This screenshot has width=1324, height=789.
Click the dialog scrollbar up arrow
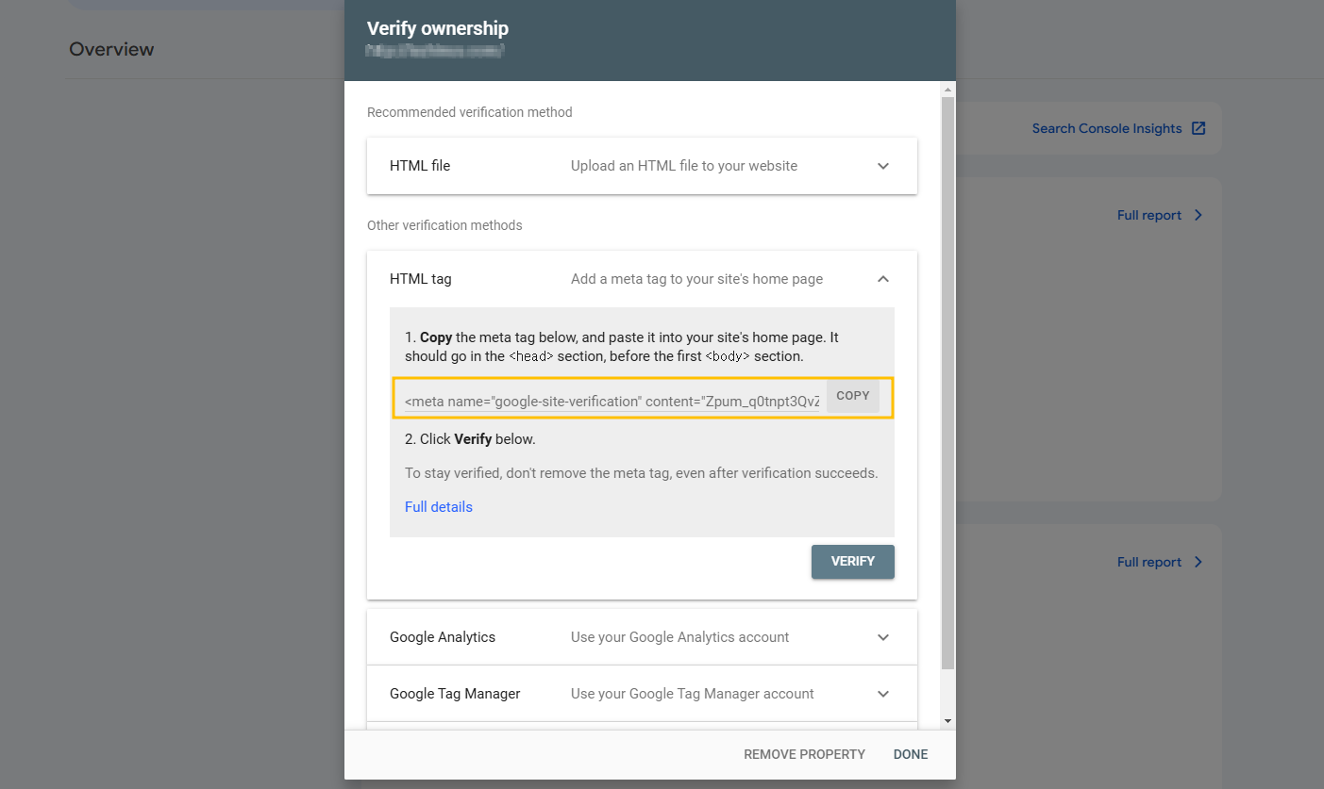[x=948, y=90]
